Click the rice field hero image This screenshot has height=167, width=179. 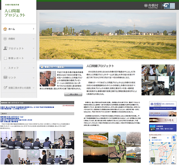pos(108,36)
